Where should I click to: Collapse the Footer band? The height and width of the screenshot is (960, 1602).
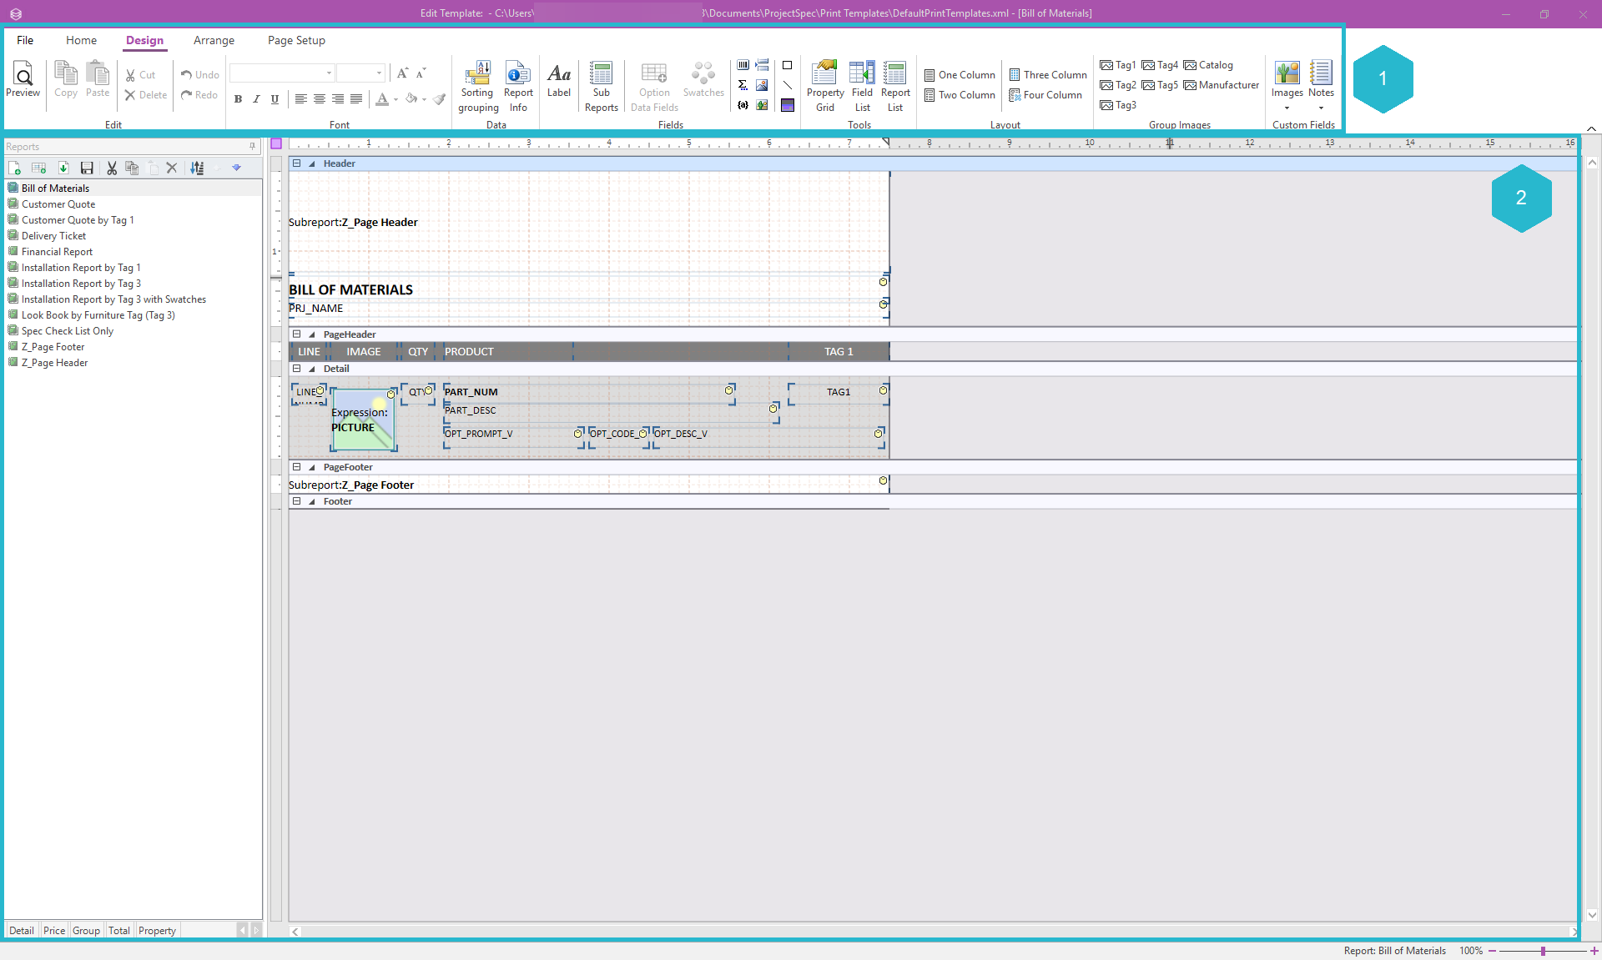pyautogui.click(x=296, y=501)
